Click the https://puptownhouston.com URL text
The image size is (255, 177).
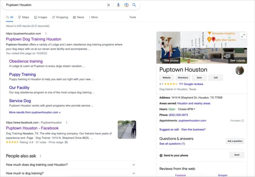(x=24, y=34)
